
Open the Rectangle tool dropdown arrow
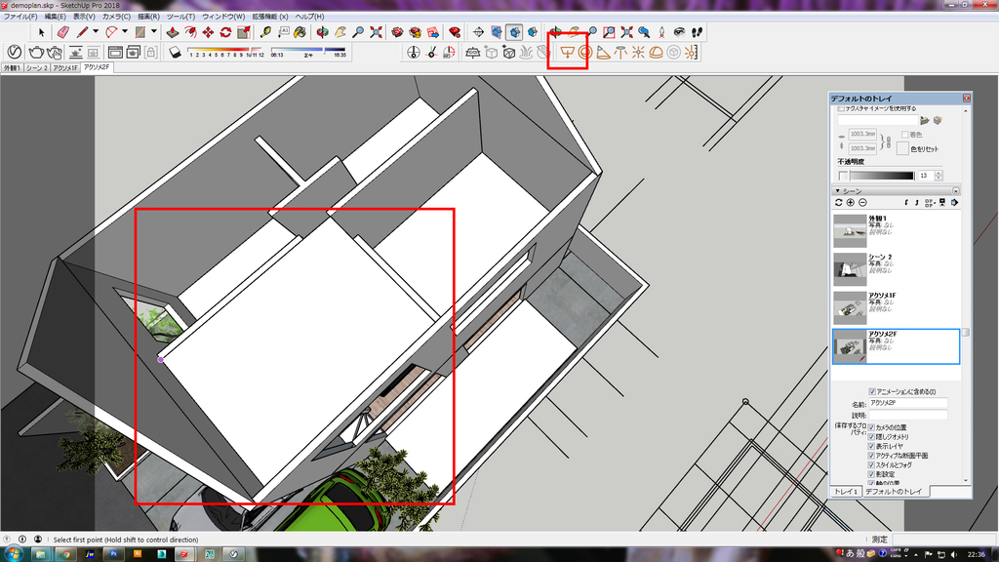click(x=153, y=32)
